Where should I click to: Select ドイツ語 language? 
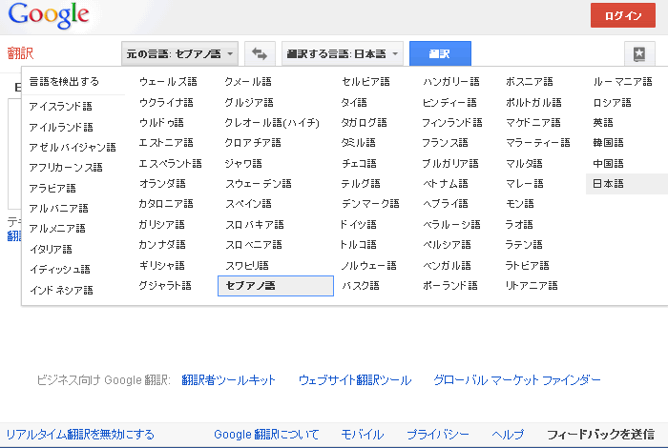pos(358,224)
